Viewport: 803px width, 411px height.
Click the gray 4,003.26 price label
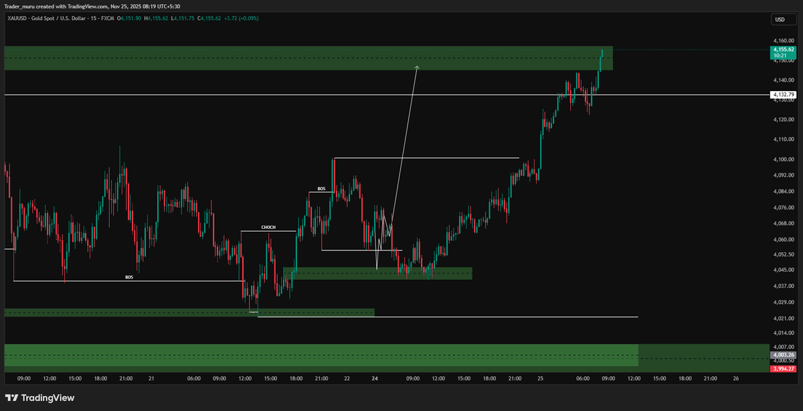(783, 355)
